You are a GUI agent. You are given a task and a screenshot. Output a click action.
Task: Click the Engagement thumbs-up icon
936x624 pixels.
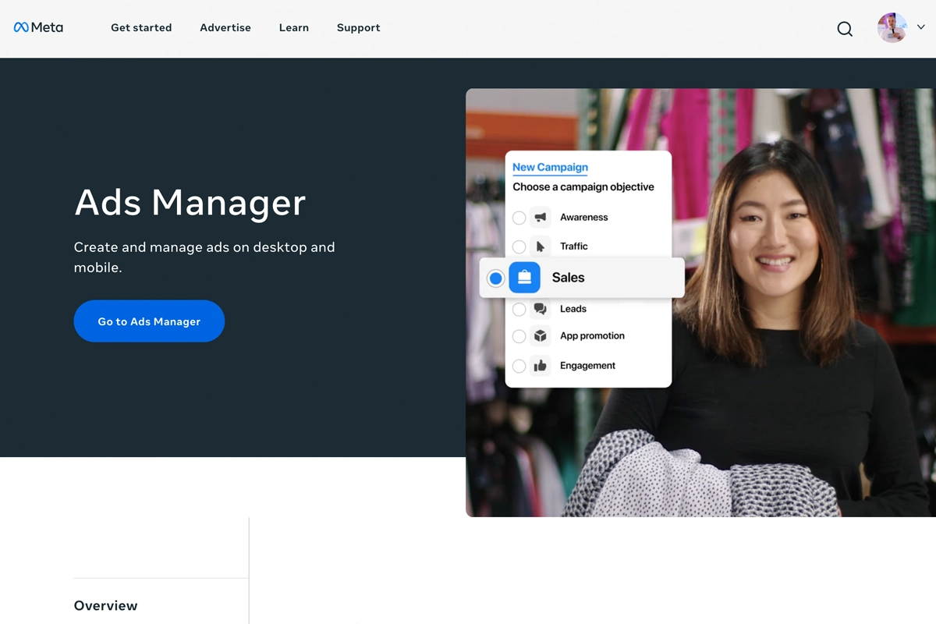tap(540, 366)
